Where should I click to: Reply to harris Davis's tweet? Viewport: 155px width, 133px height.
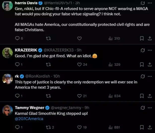17,38
